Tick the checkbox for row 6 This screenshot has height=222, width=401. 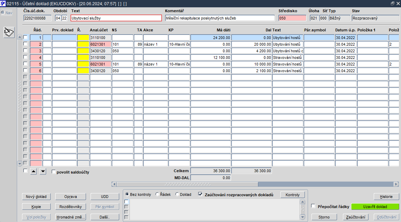(x=25, y=70)
